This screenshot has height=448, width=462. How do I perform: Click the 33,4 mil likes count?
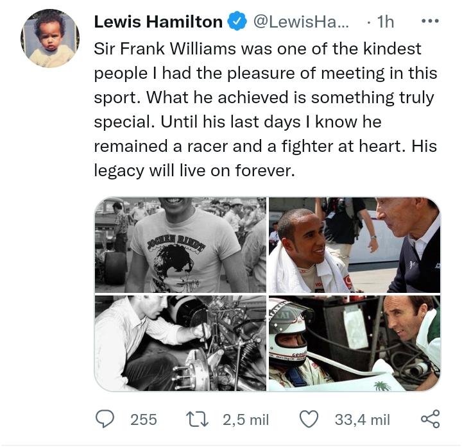(x=362, y=419)
